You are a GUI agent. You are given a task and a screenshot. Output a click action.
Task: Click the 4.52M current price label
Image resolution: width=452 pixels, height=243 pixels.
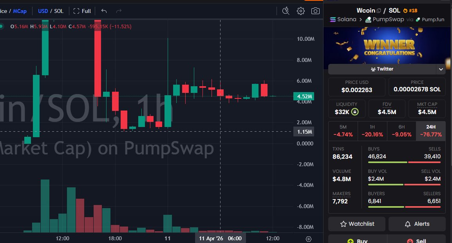click(x=304, y=96)
